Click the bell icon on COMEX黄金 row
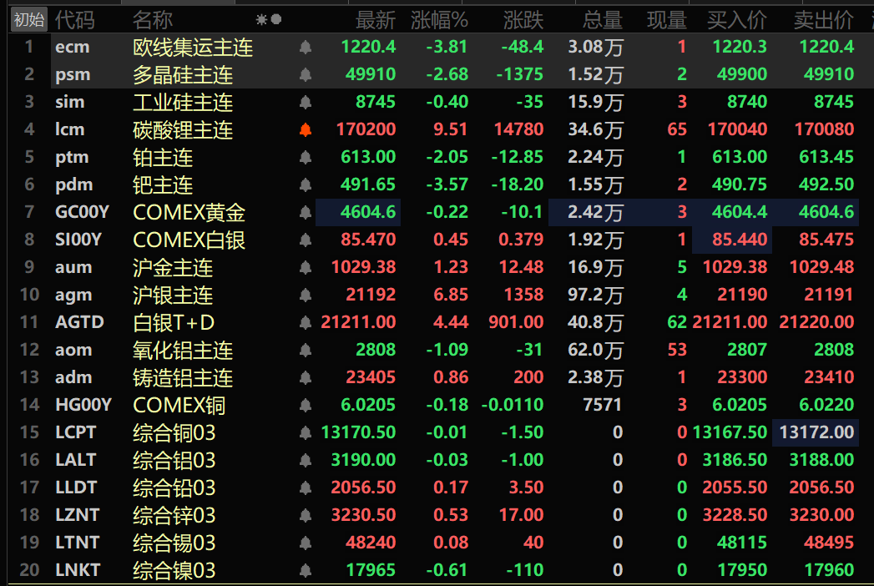The image size is (874, 586). 306,213
